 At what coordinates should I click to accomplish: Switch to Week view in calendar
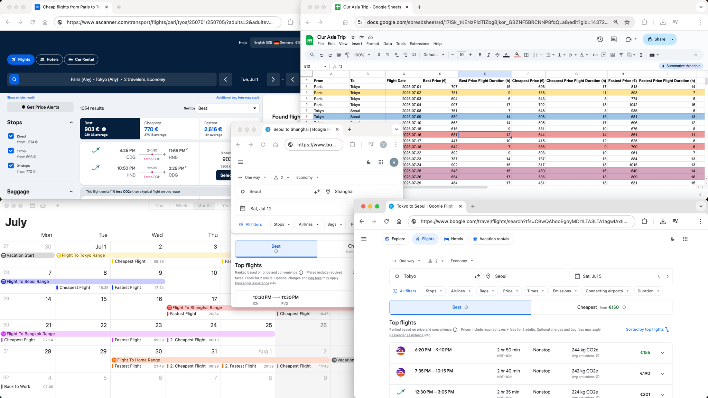pos(181,206)
